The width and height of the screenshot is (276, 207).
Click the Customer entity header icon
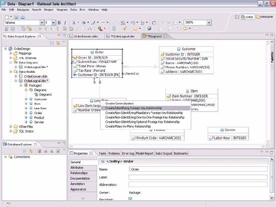178,49
